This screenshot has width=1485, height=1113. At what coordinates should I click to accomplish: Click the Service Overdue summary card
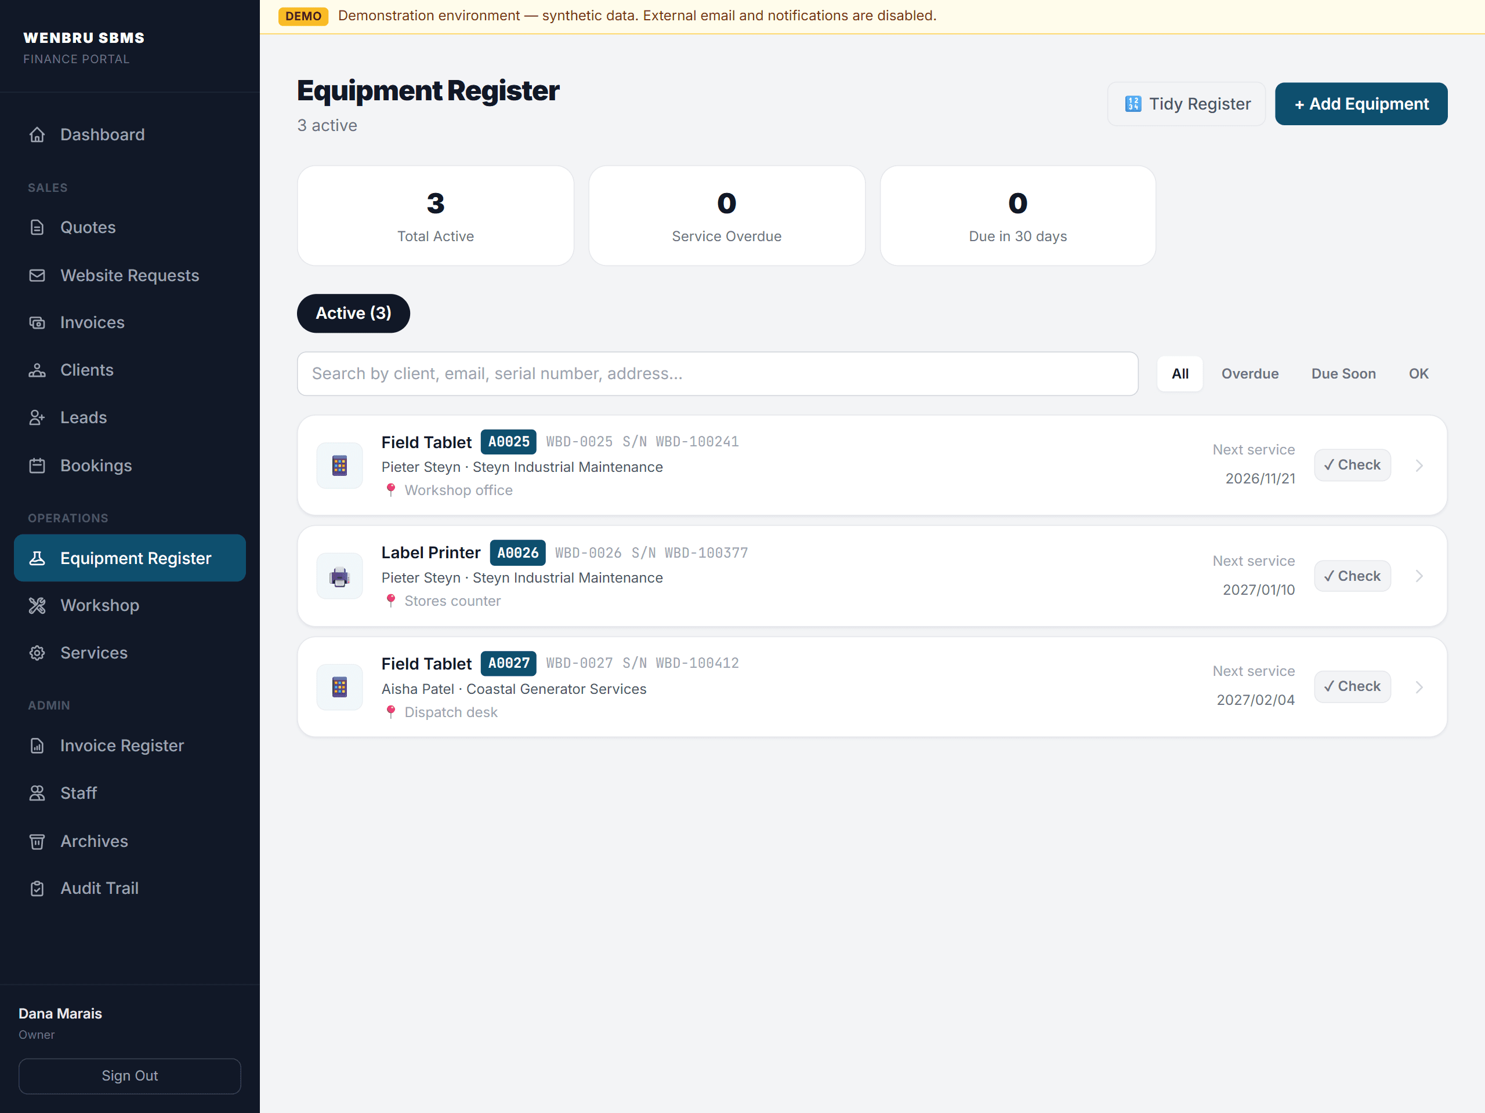pyautogui.click(x=726, y=216)
